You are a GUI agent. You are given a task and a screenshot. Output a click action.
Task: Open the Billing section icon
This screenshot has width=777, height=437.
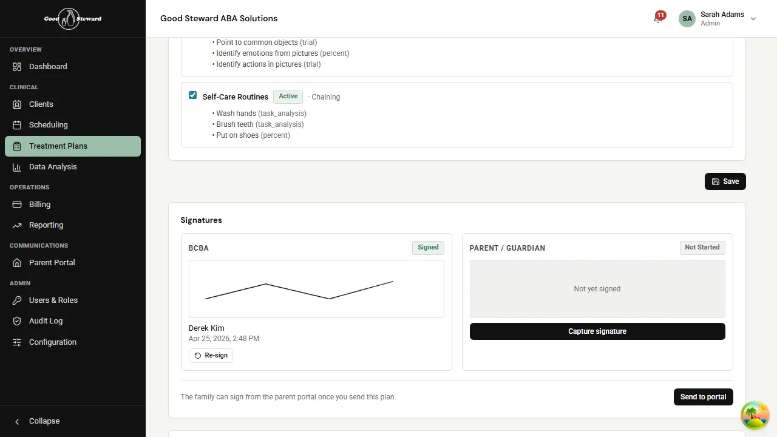pyautogui.click(x=16, y=205)
